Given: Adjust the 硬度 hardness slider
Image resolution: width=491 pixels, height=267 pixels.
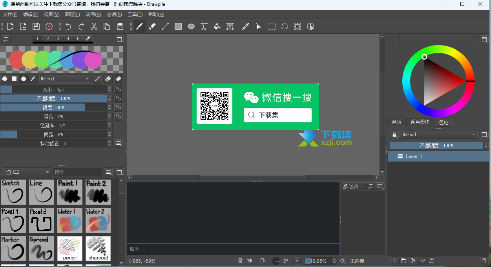Looking at the screenshot, I should (54, 107).
